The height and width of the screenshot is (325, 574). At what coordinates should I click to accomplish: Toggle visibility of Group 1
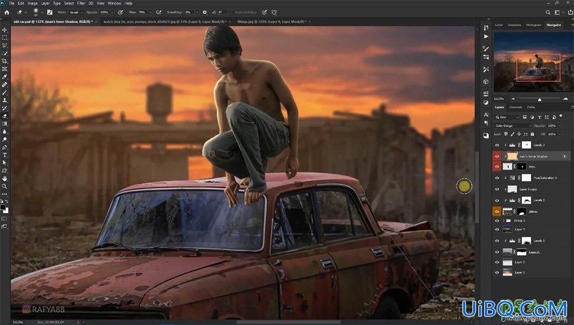[497, 221]
